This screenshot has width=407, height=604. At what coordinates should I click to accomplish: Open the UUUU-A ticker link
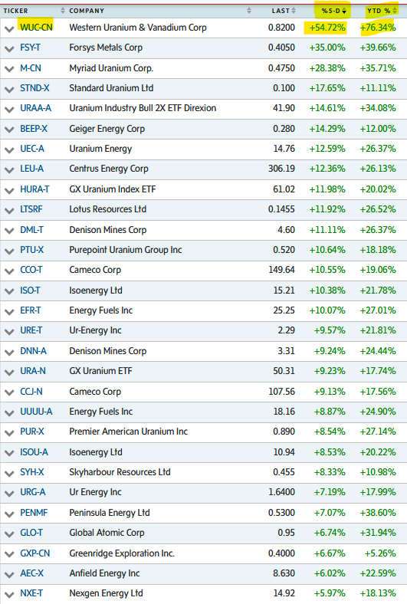(36, 412)
